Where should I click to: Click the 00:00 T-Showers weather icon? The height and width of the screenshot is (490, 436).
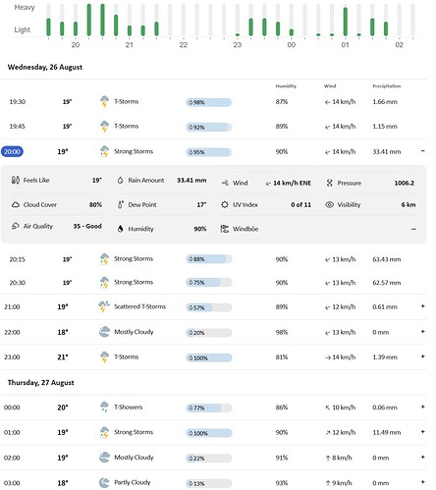pyautogui.click(x=104, y=407)
